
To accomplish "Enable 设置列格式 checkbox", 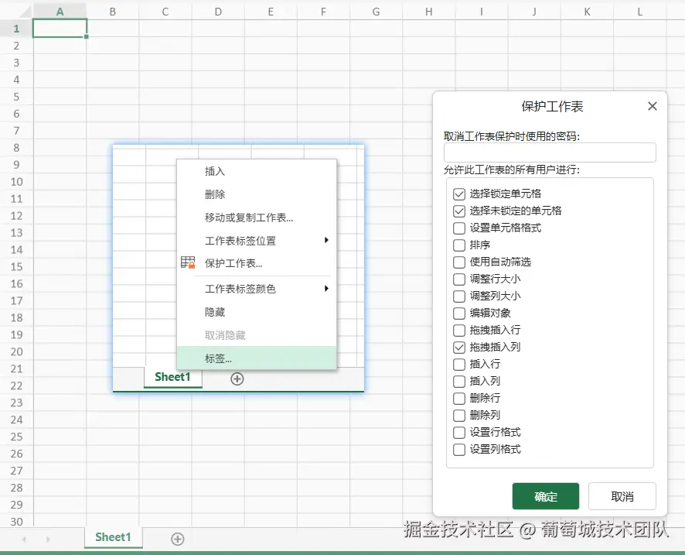I will click(x=459, y=449).
